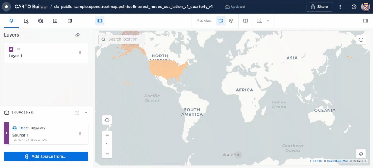
Task: Click the map info icon
Action: [x=361, y=40]
